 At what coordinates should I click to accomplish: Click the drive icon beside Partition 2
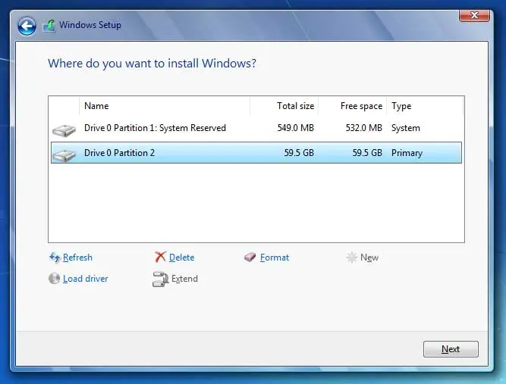[64, 155]
